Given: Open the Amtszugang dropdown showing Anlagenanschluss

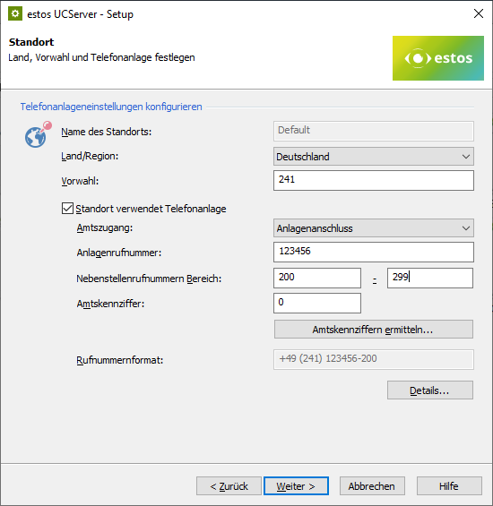Looking at the screenshot, I should click(374, 228).
